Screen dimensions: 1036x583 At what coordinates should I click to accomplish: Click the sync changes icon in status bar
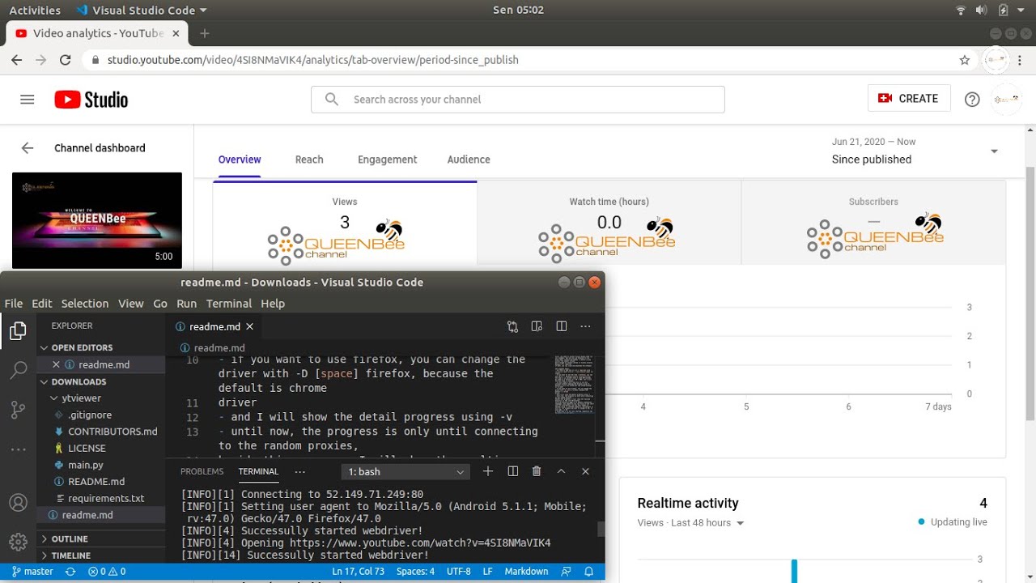click(70, 571)
